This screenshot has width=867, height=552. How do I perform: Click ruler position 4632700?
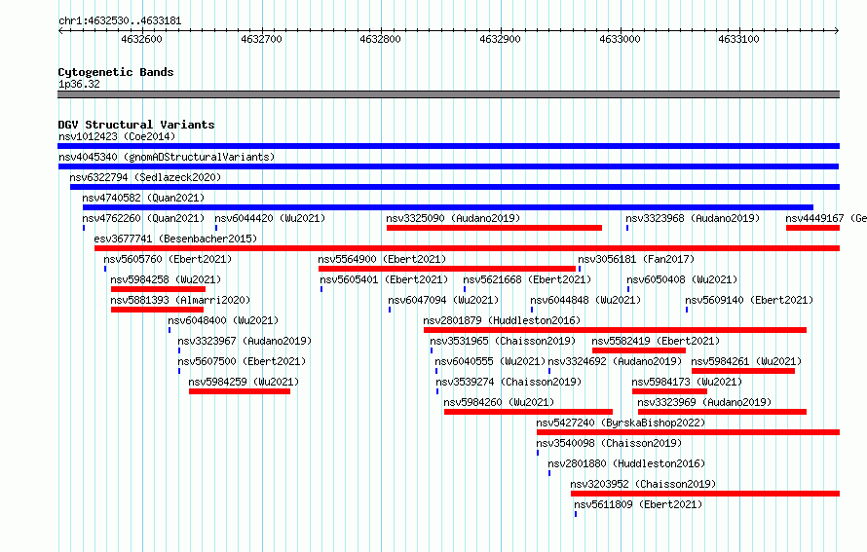pos(261,39)
